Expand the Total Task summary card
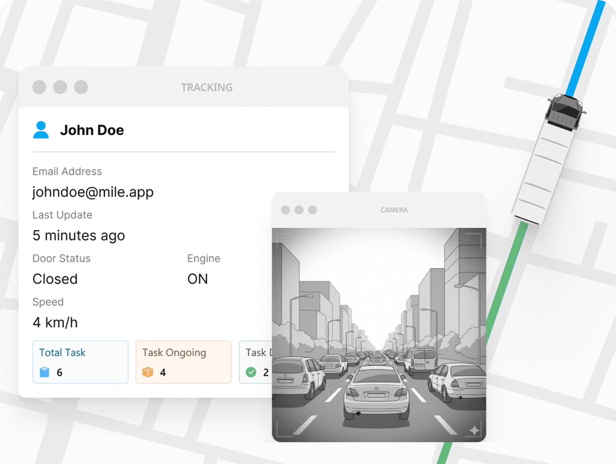The width and height of the screenshot is (616, 464). [x=80, y=362]
